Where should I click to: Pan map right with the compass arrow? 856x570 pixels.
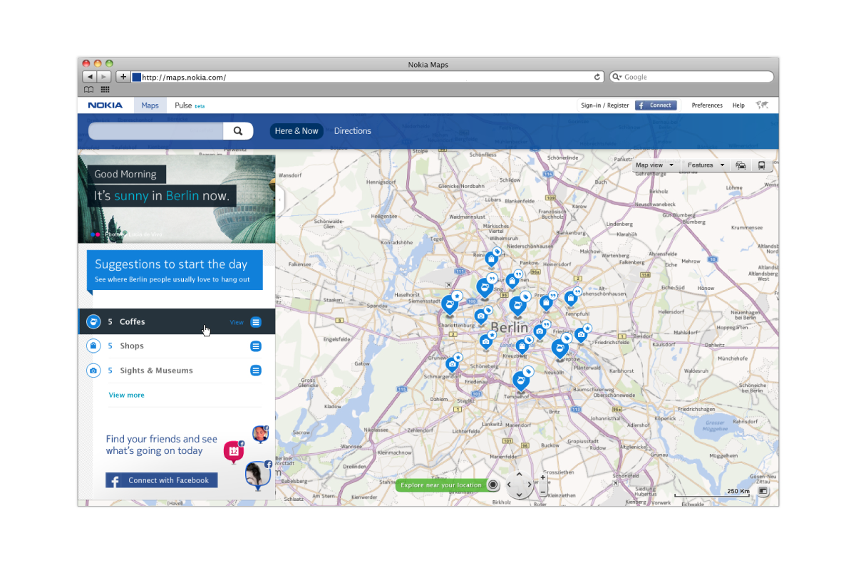point(529,484)
